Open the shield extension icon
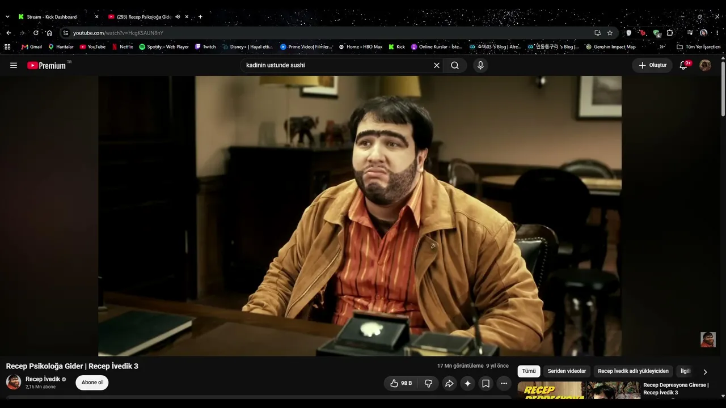This screenshot has height=408, width=726. coord(628,33)
